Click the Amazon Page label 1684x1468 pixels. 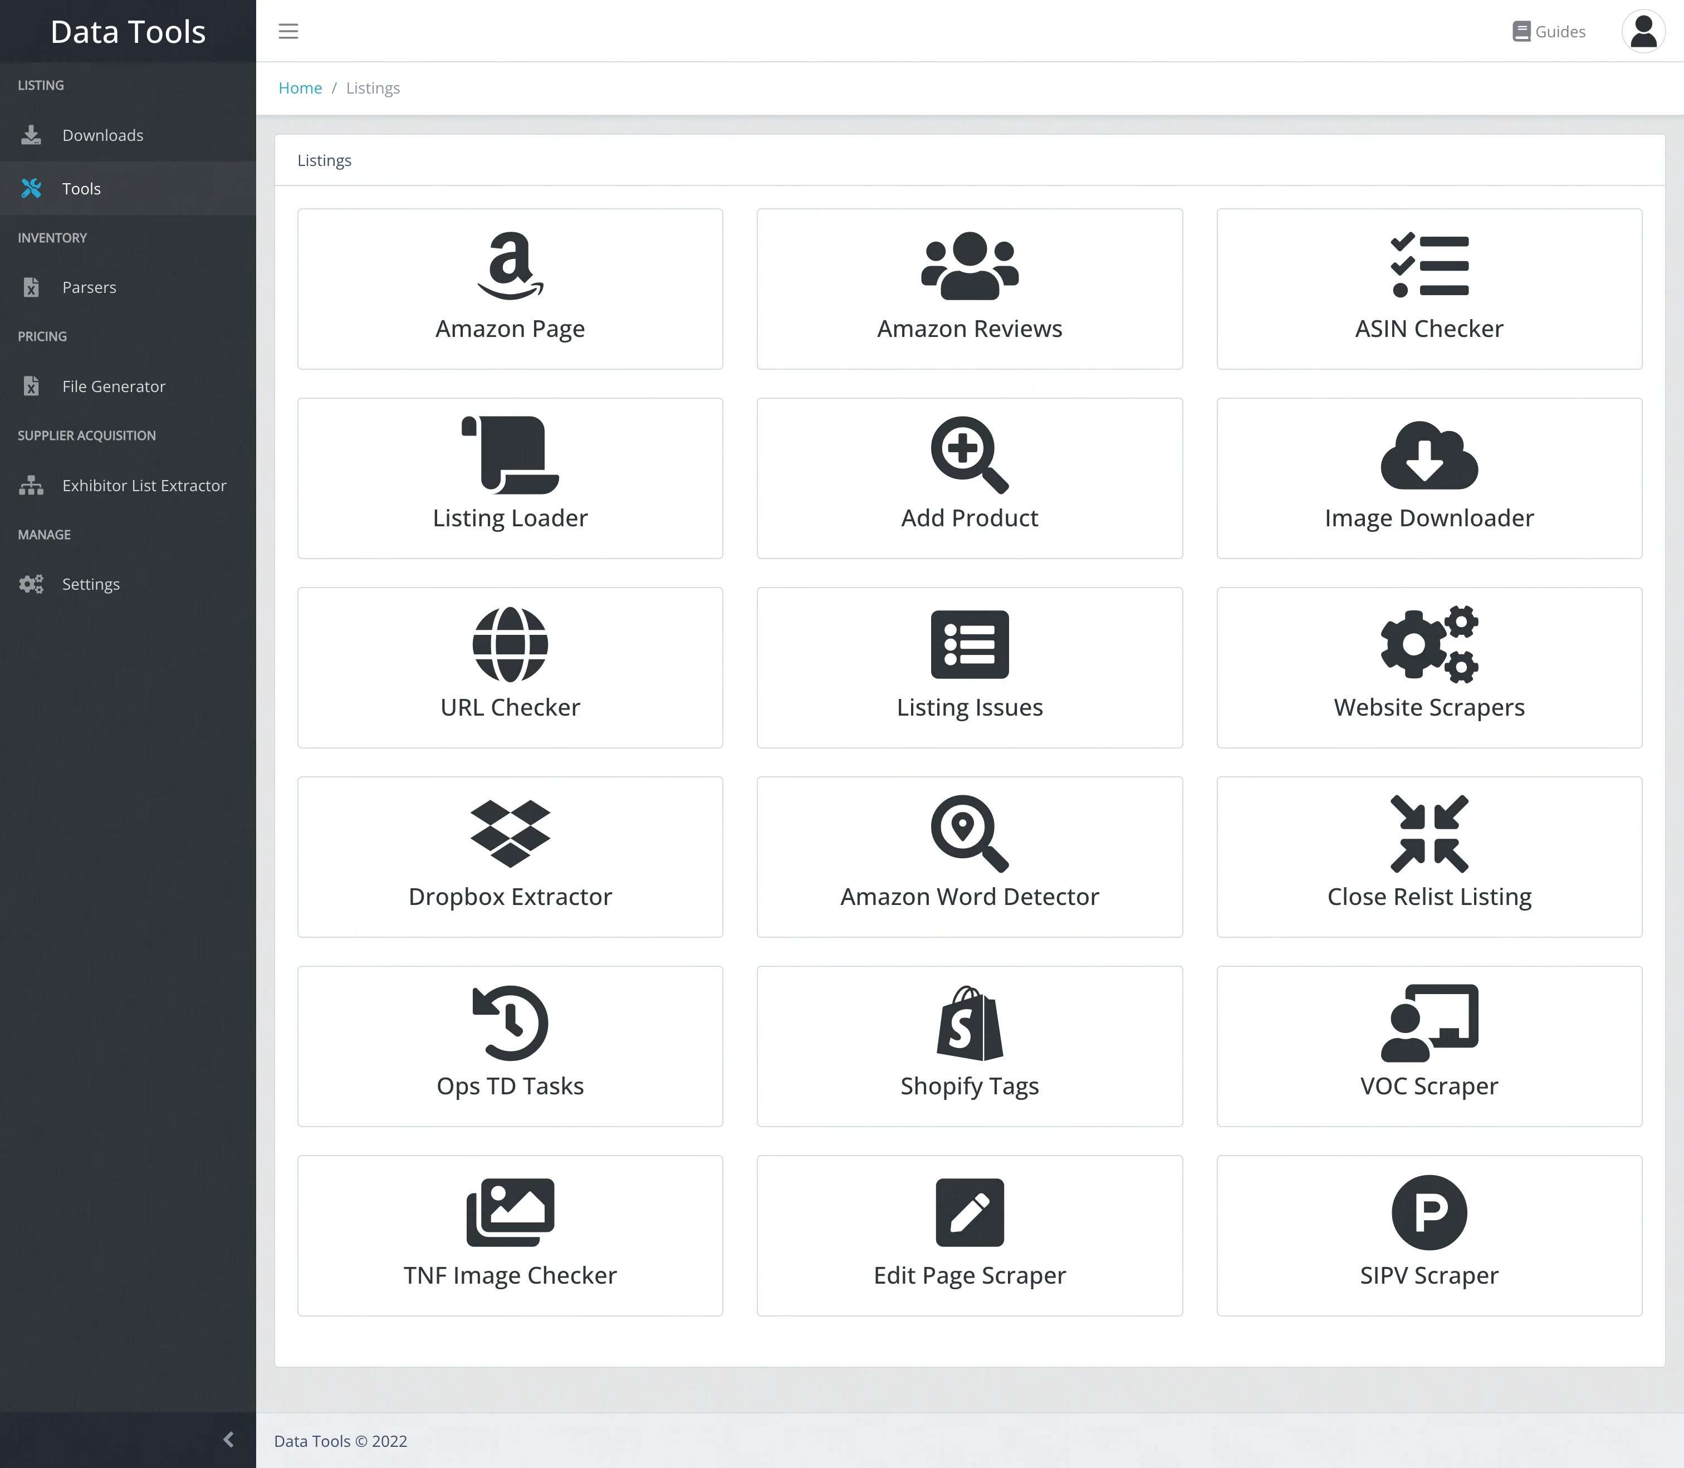click(510, 329)
